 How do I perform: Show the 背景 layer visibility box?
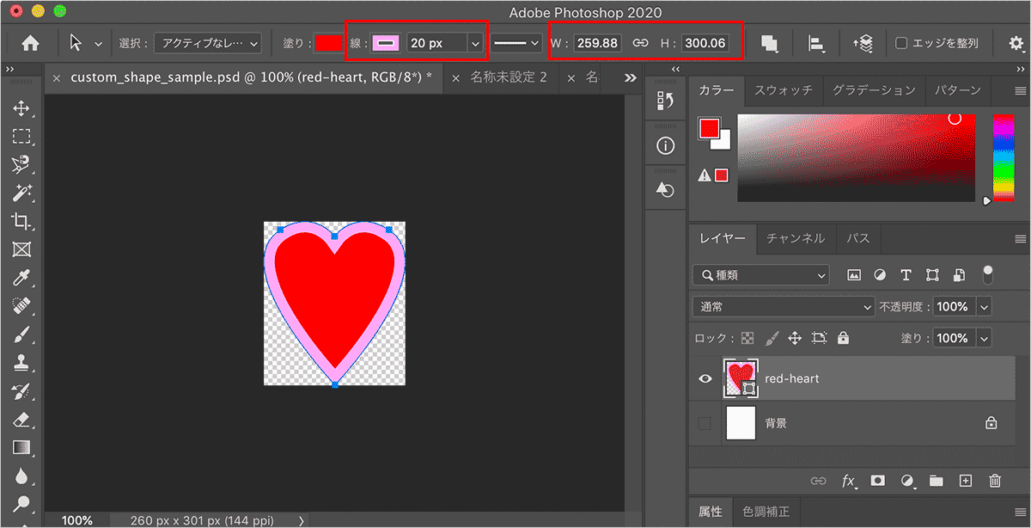(705, 423)
